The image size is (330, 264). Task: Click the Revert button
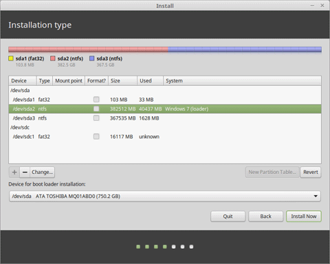(311, 172)
